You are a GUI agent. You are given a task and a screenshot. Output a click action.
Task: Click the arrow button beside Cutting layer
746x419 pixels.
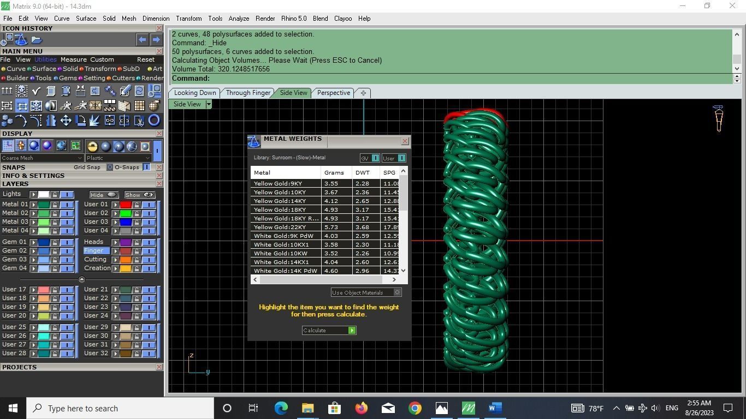point(115,260)
